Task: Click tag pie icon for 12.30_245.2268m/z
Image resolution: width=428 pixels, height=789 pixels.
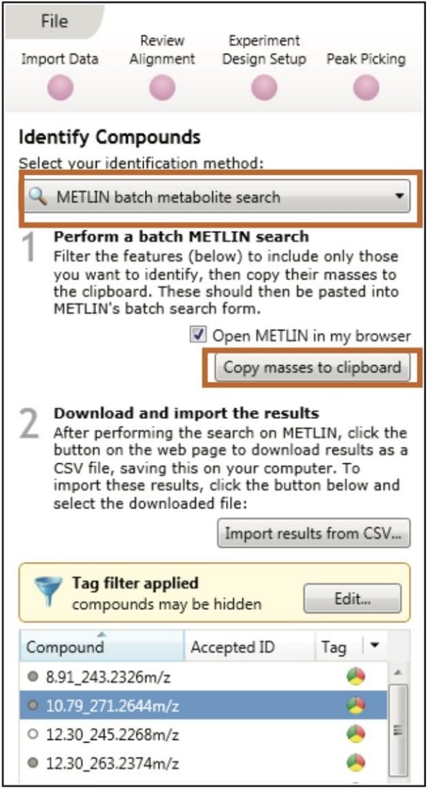Action: point(356,734)
